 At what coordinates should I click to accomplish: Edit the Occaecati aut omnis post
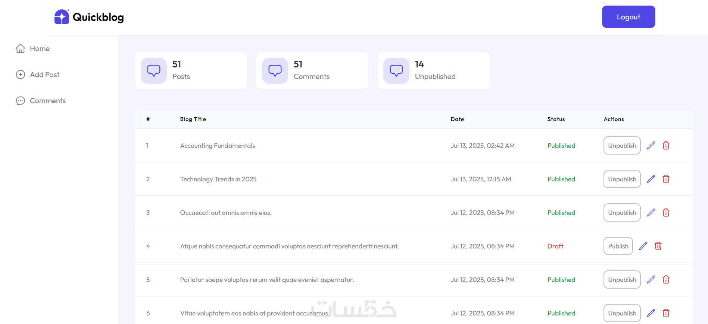coord(651,213)
